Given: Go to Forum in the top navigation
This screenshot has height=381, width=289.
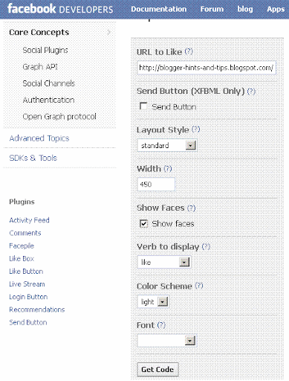Looking at the screenshot, I should 212,9.
